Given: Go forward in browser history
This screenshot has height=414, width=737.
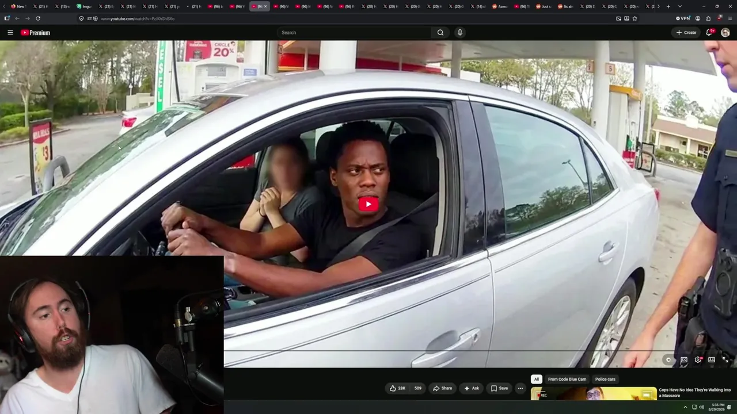Looking at the screenshot, I should 28,18.
